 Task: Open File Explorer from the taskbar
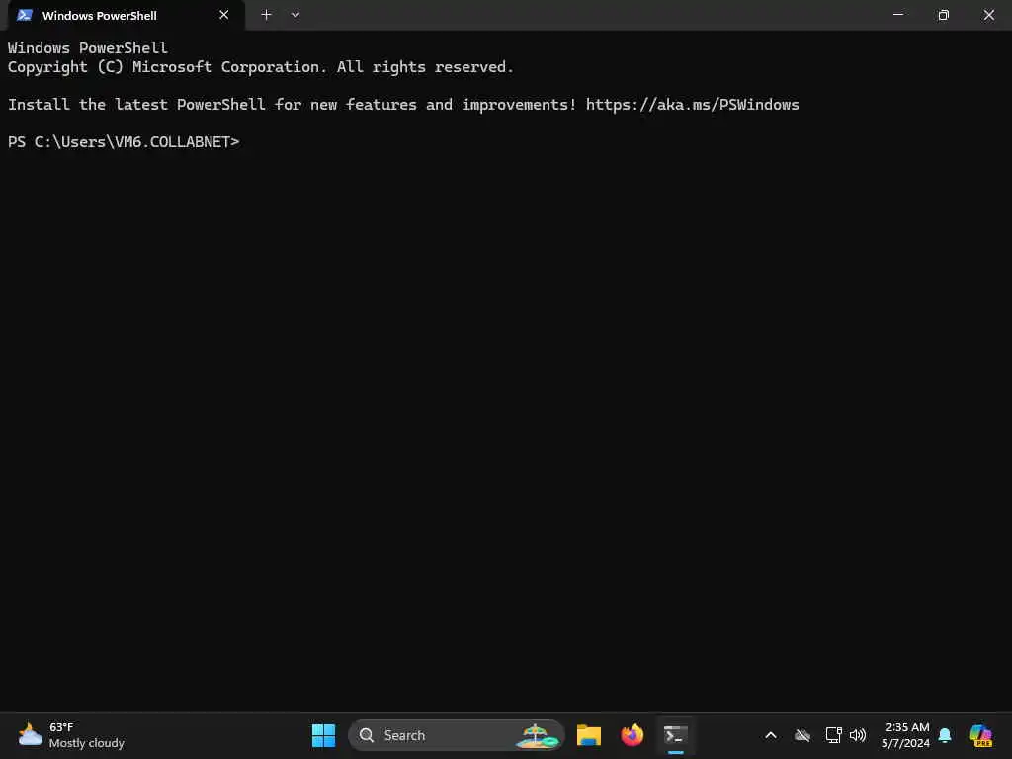coord(589,735)
